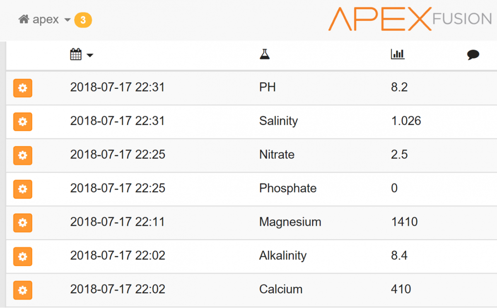Click the Alkalinity value 8.4
The height and width of the screenshot is (308, 497).
[399, 255]
